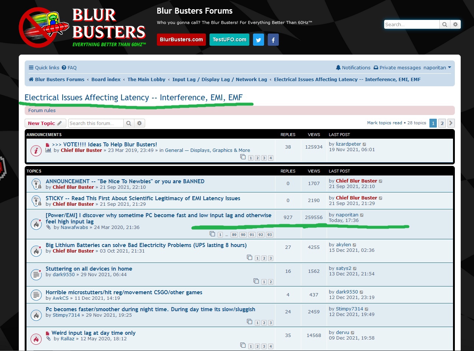Click reply count 927 cell
This screenshot has height=351, width=474.
click(x=288, y=218)
